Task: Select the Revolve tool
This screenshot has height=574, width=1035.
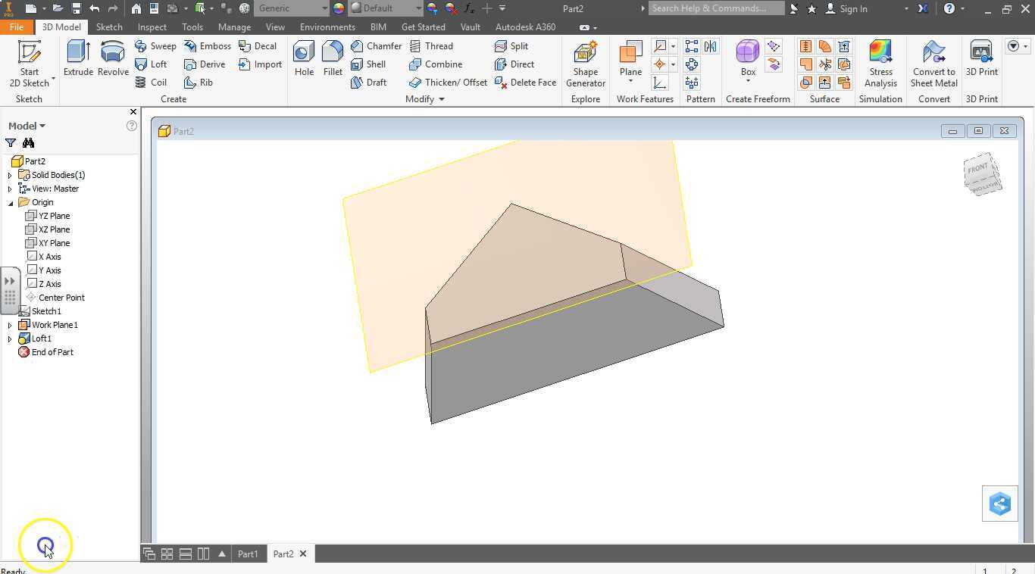Action: [113, 59]
